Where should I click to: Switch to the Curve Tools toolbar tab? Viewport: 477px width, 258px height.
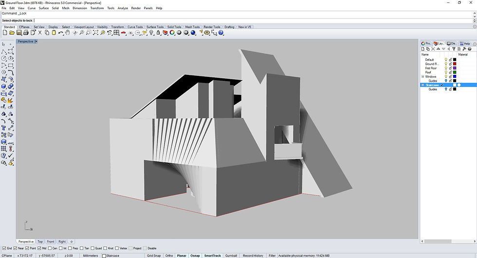(135, 27)
